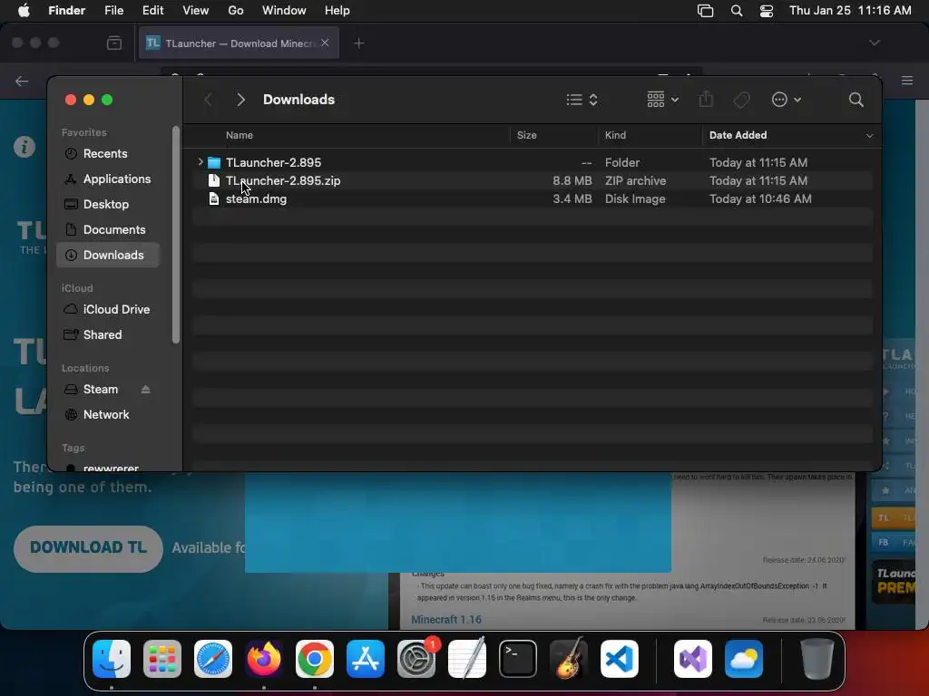
Task: Select the steam.dmg file
Action: click(x=532, y=198)
